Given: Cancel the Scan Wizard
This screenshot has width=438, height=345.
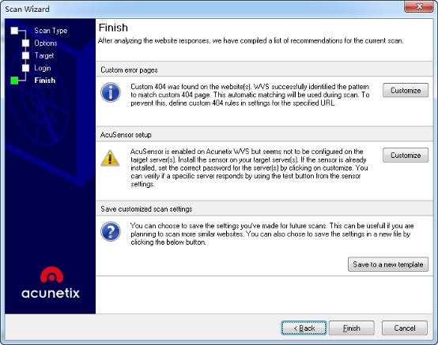Looking at the screenshot, I should [405, 328].
